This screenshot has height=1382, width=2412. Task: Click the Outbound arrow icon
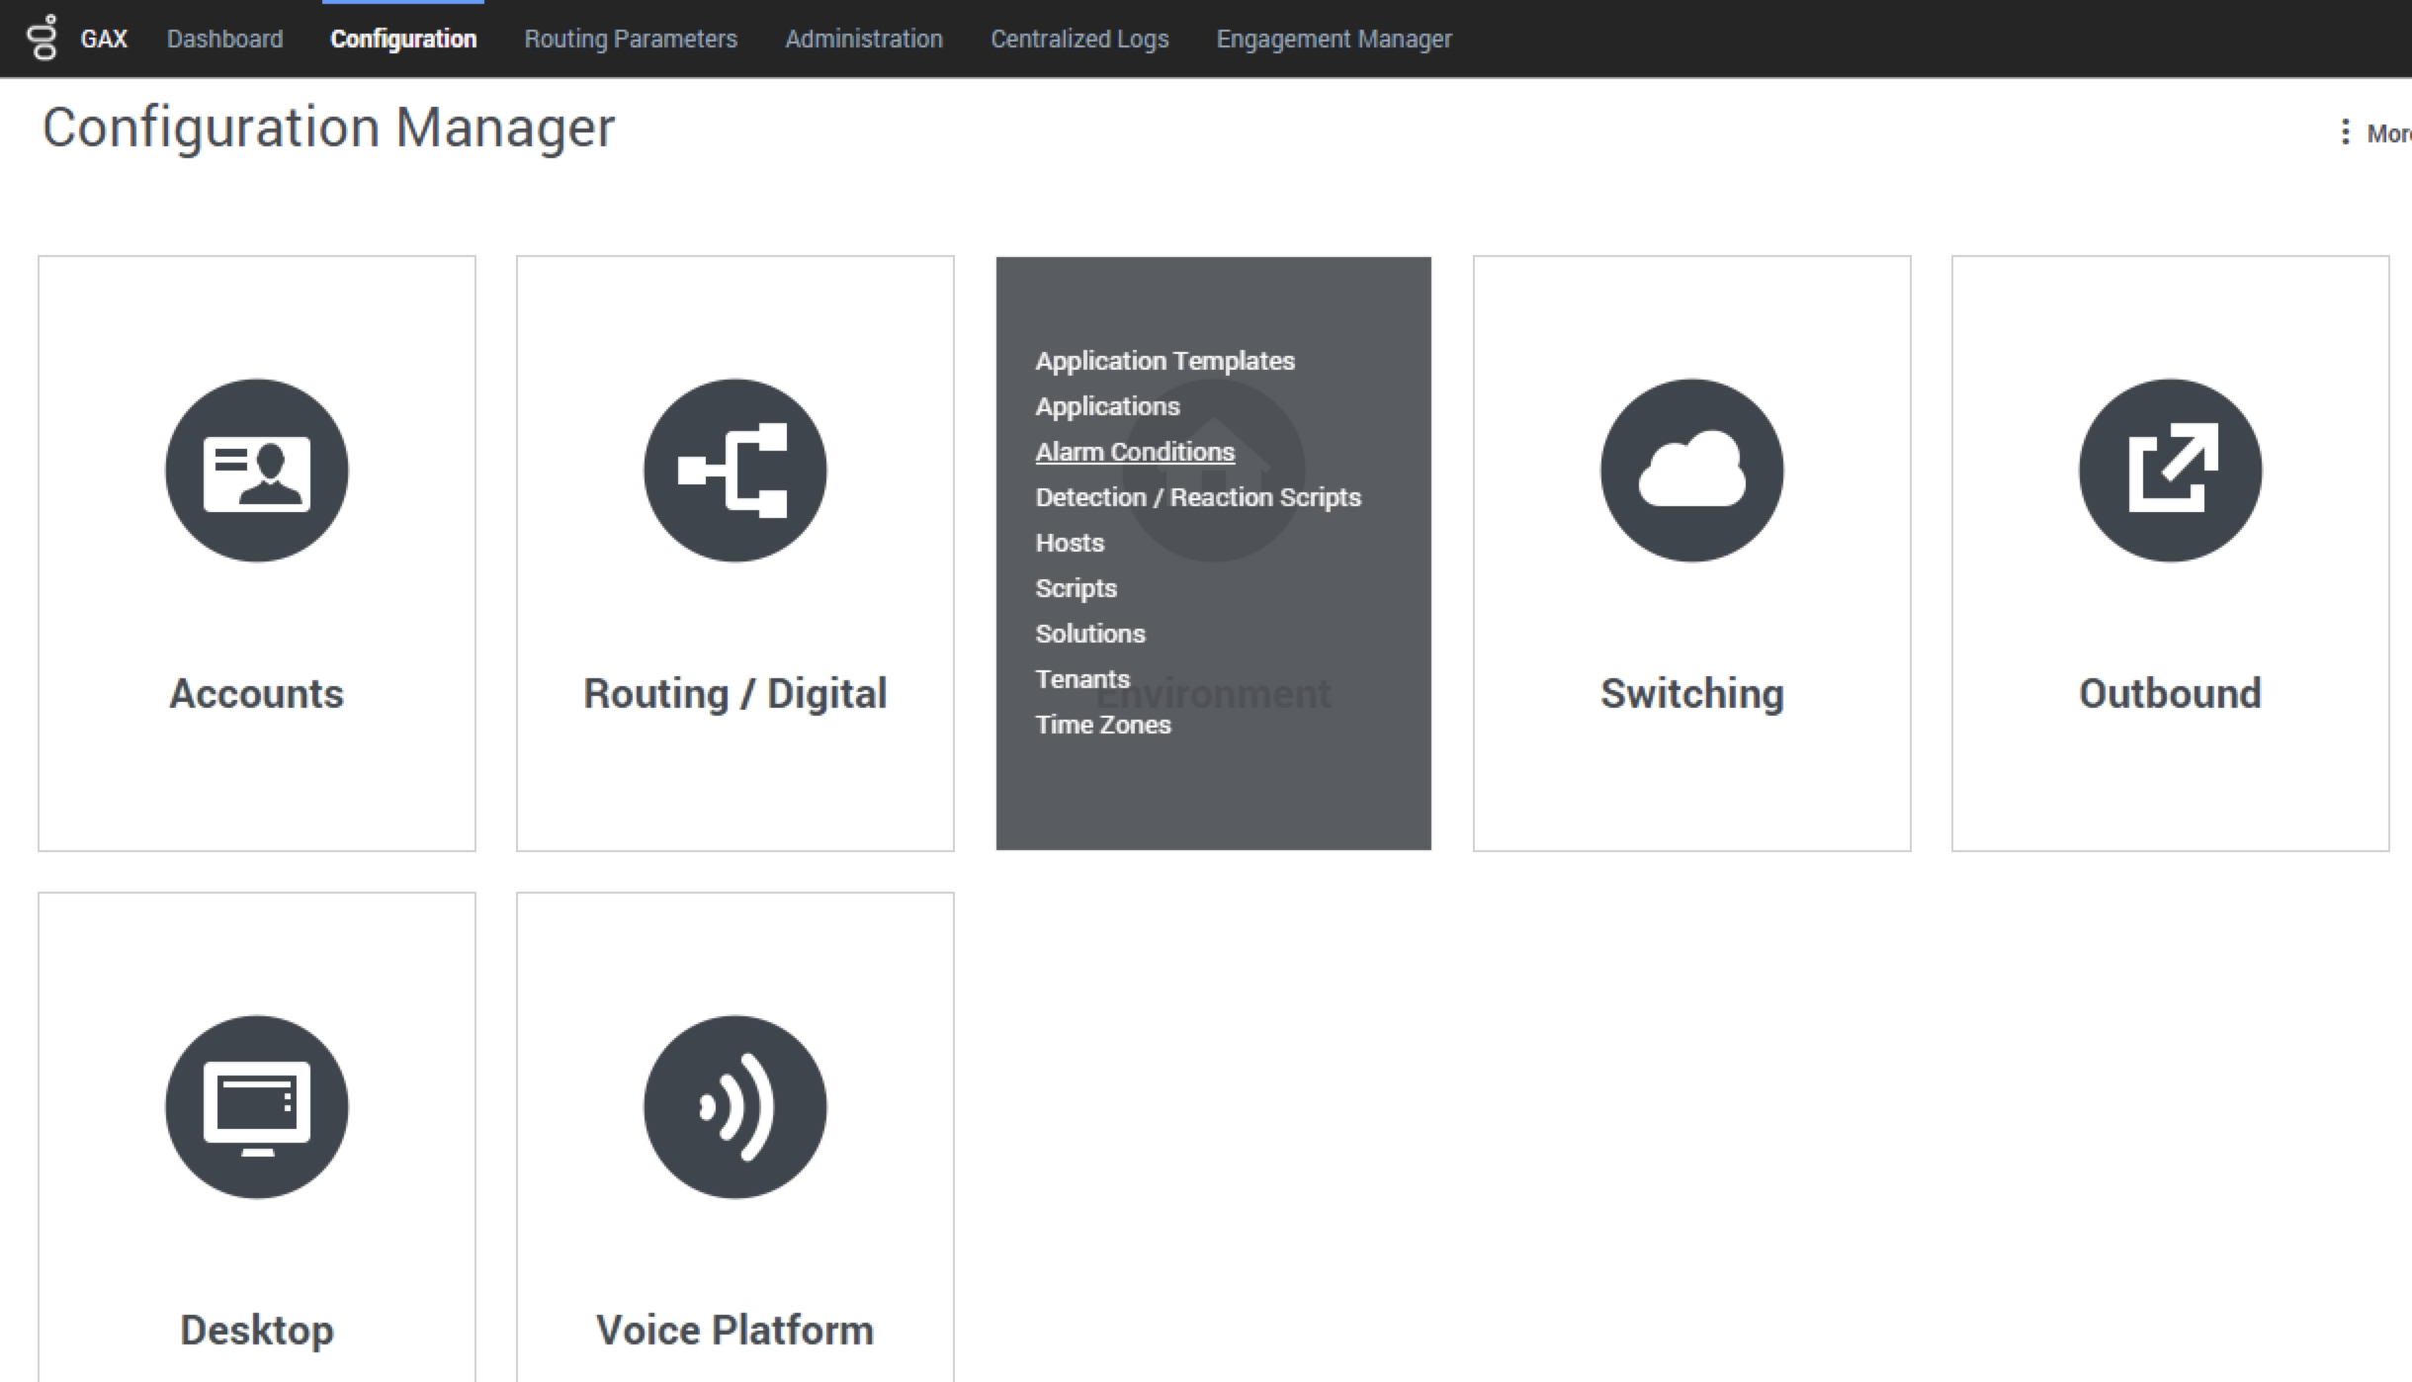tap(2170, 471)
